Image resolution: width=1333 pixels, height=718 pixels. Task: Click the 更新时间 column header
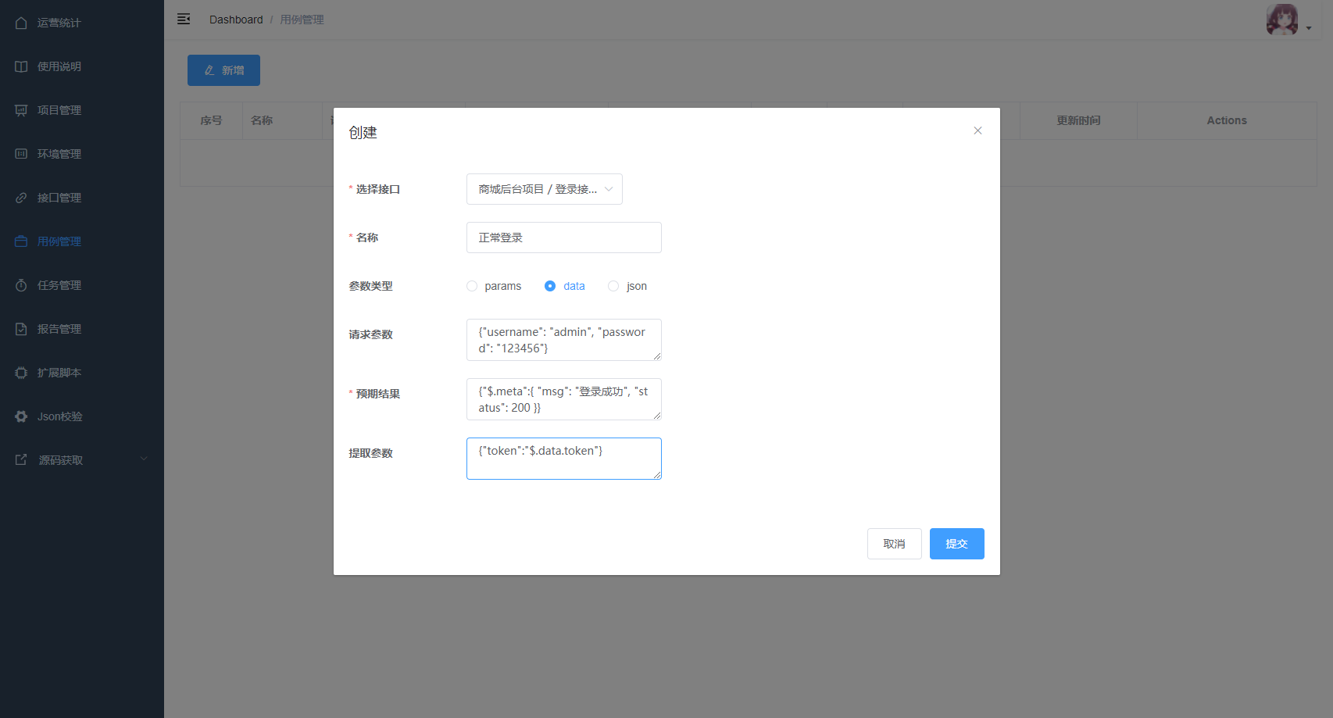tap(1078, 120)
